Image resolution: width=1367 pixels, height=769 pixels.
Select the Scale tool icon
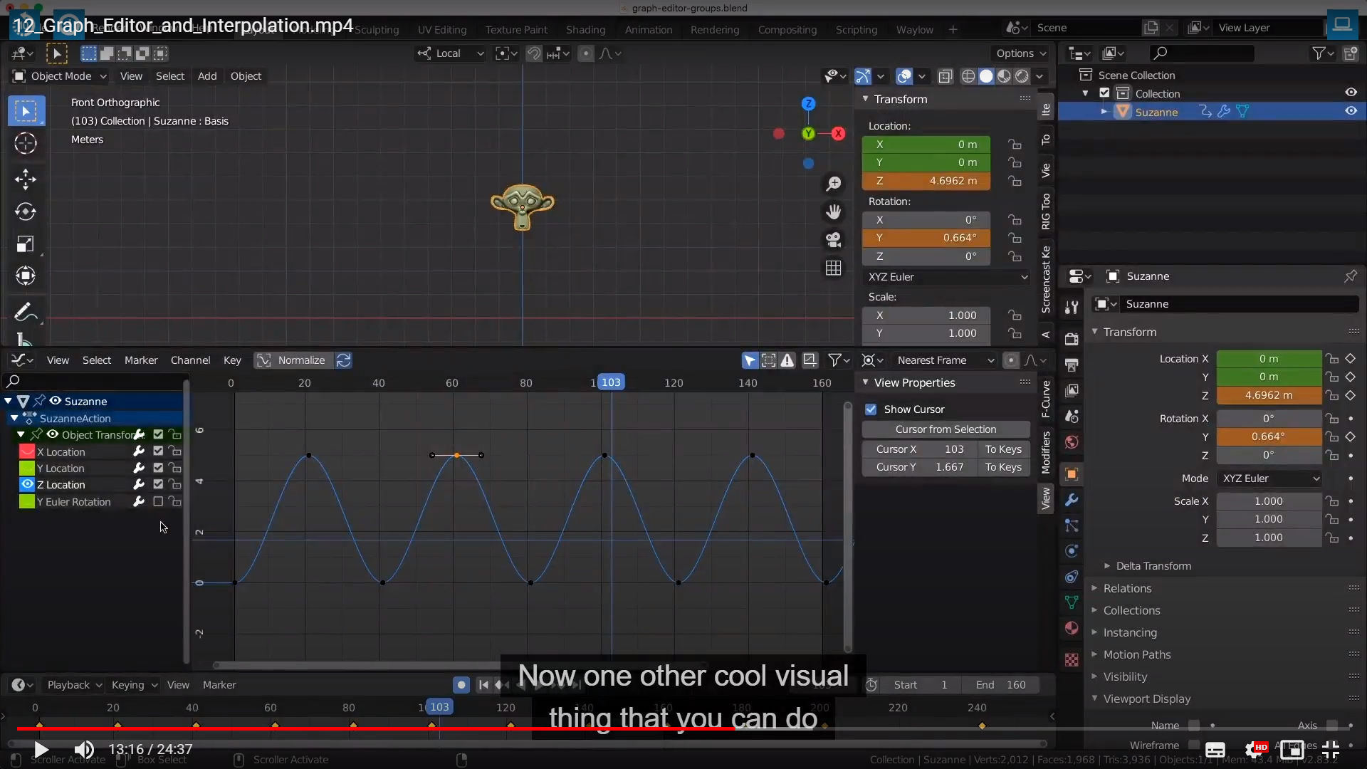(26, 244)
